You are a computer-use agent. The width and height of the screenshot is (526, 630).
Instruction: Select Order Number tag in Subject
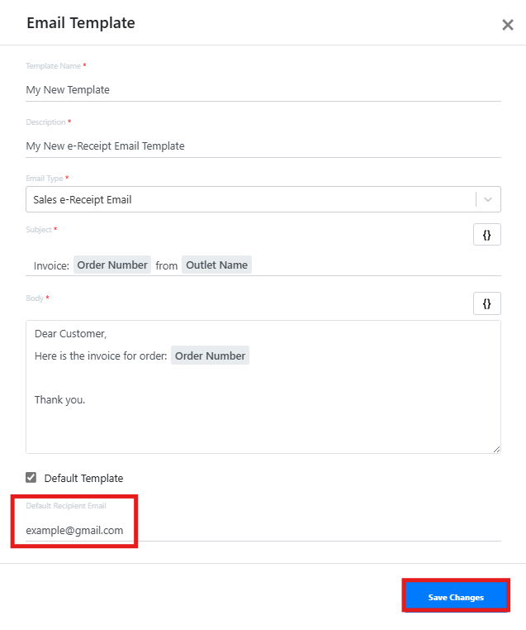pos(112,265)
